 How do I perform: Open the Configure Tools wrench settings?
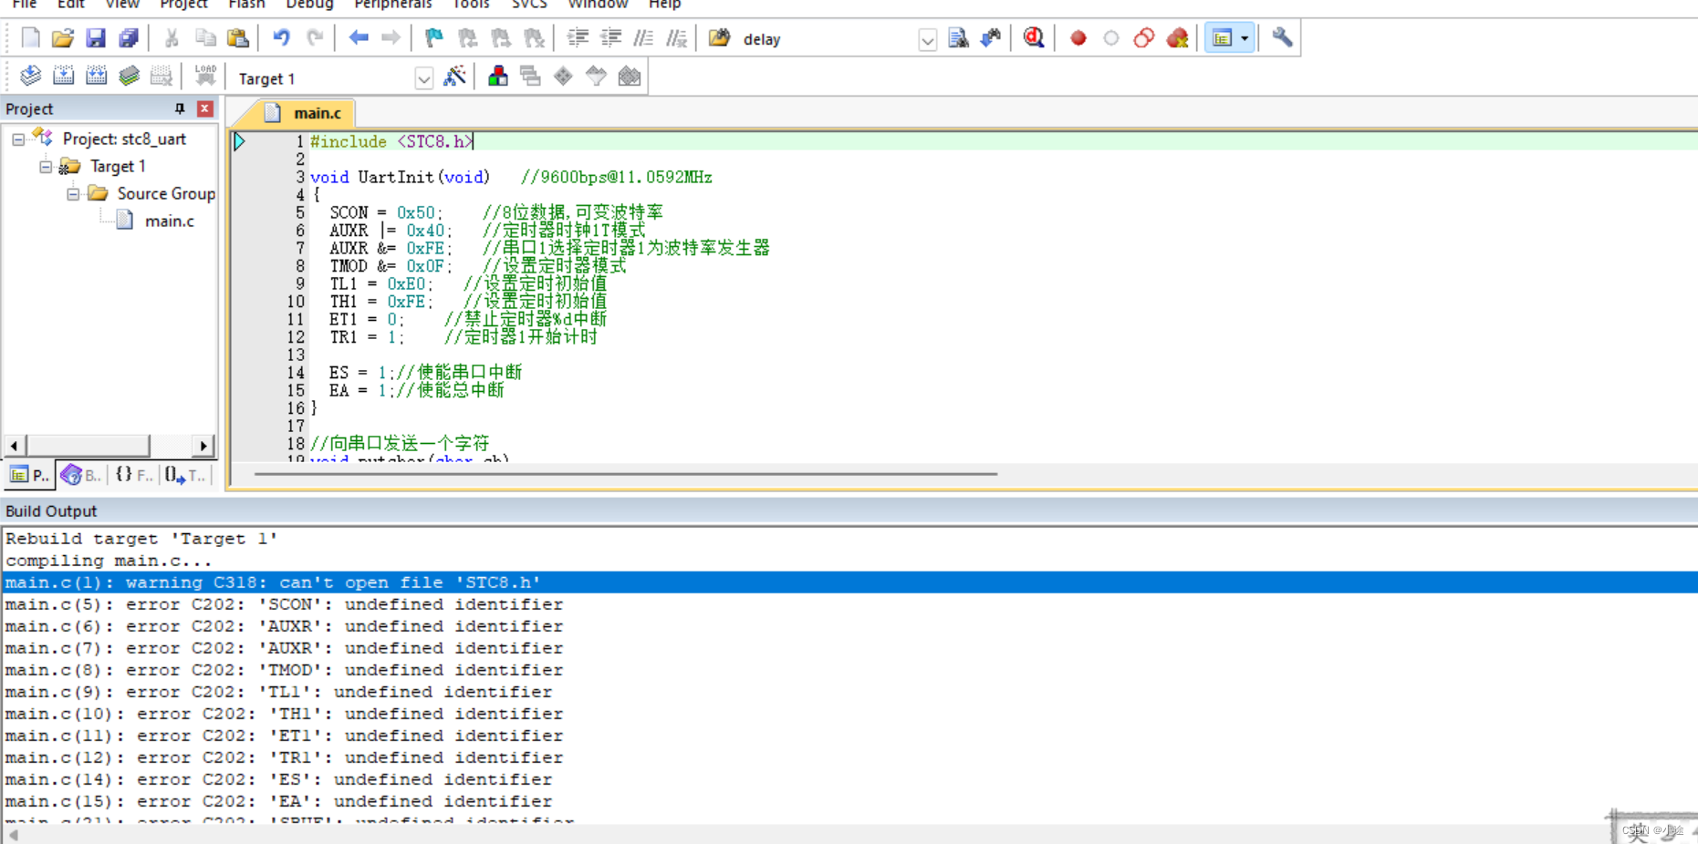[x=1281, y=37]
